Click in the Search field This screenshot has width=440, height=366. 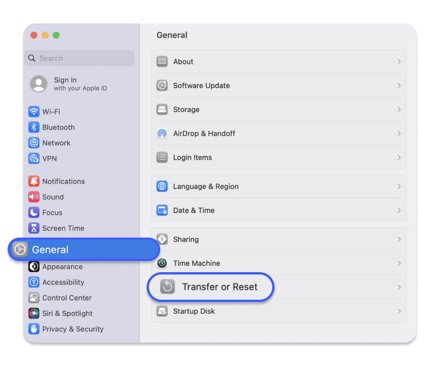coord(79,58)
